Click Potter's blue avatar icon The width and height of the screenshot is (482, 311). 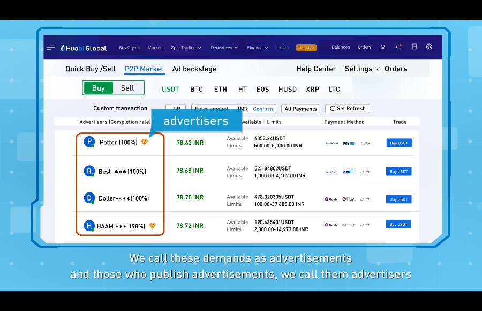[x=89, y=142]
